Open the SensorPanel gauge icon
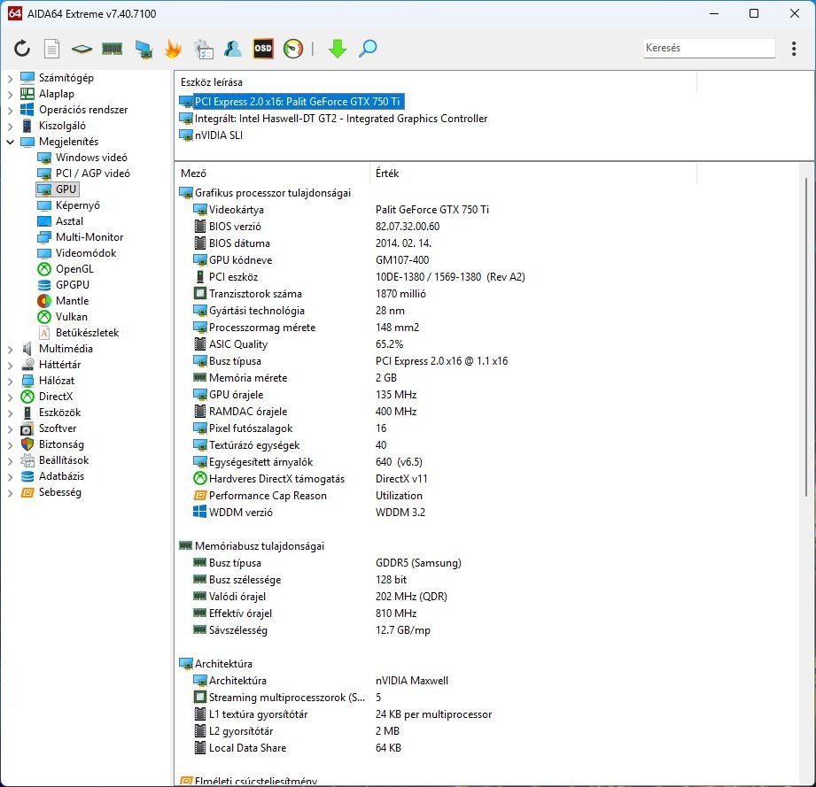816x787 pixels. point(293,49)
